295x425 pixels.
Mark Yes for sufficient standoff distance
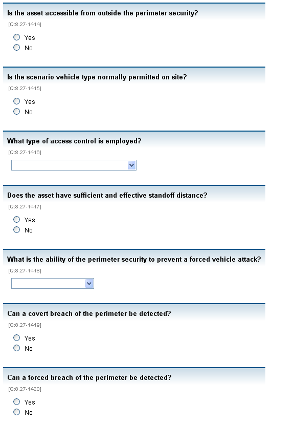17,219
